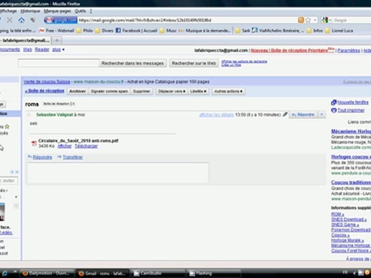Click the Répondre link below the message
This screenshot has height=278, width=371.
pyautogui.click(x=43, y=157)
